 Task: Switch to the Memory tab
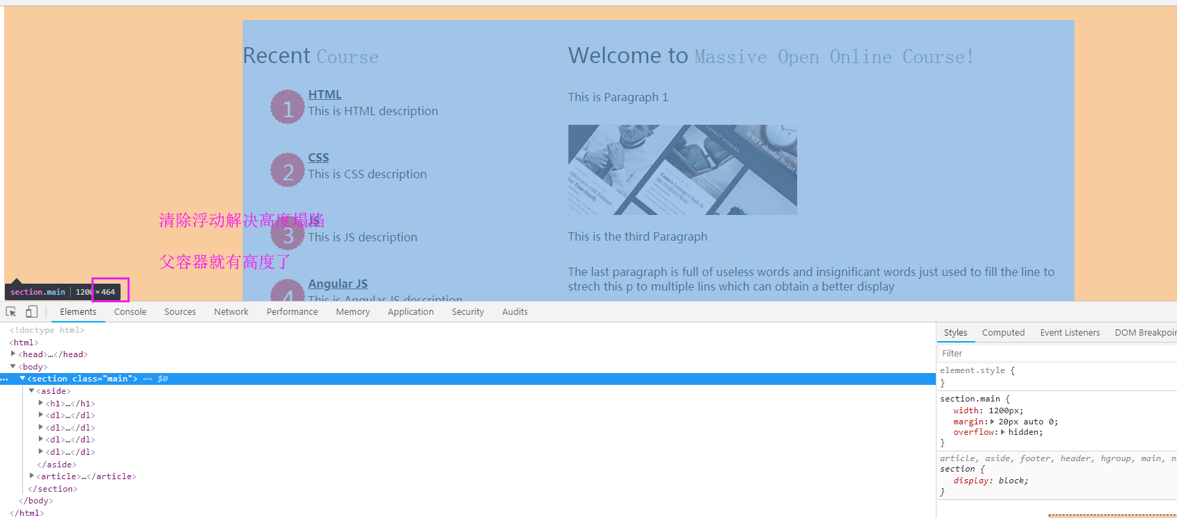tap(353, 312)
